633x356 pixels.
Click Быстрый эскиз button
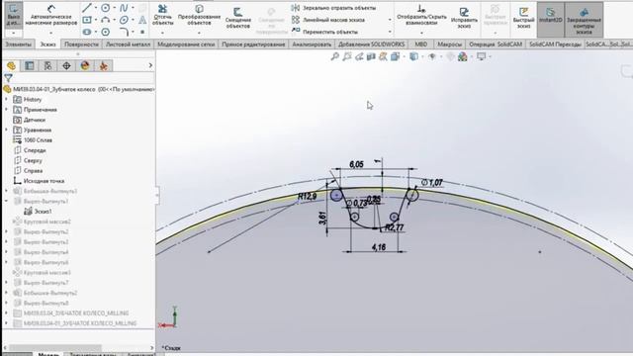pyautogui.click(x=523, y=18)
